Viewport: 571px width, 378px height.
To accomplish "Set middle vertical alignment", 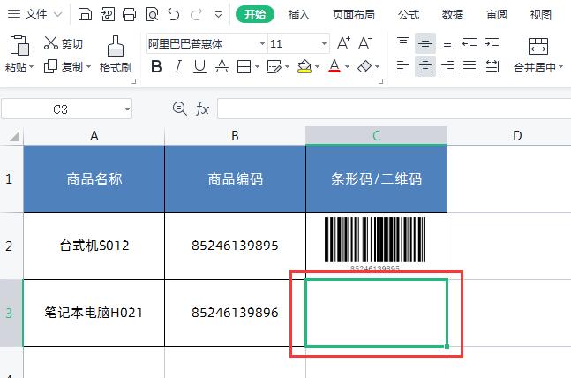I will (425, 43).
